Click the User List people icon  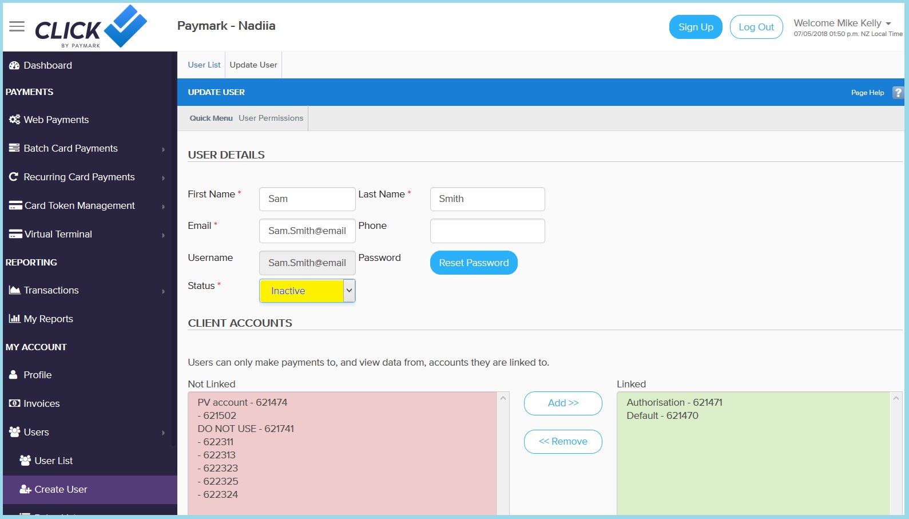(25, 461)
